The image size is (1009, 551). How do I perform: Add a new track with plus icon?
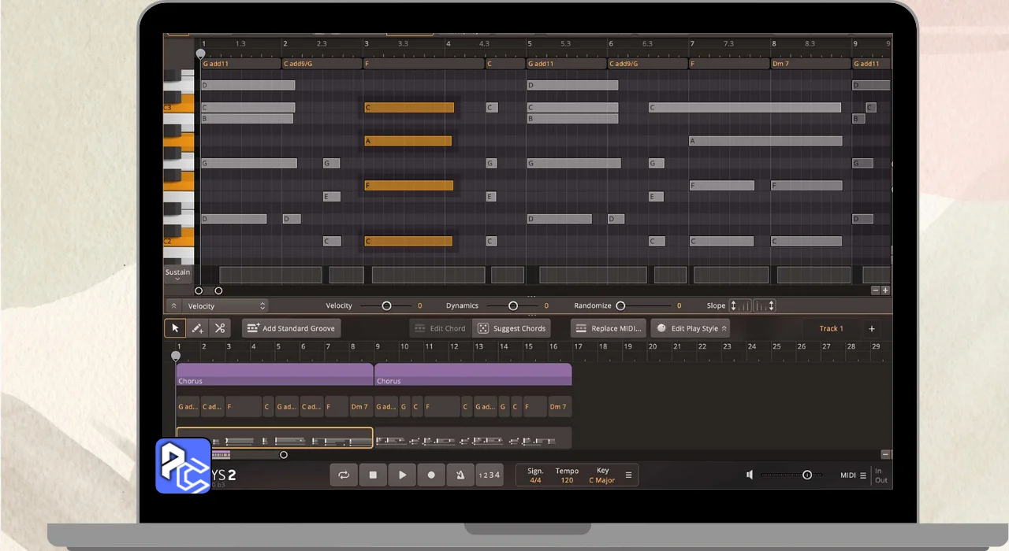[x=872, y=328]
